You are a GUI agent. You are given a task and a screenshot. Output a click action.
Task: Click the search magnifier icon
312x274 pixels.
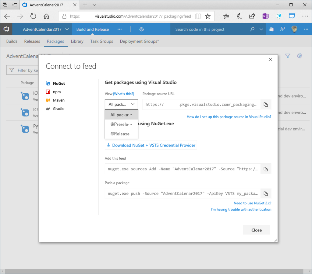click(x=252, y=29)
